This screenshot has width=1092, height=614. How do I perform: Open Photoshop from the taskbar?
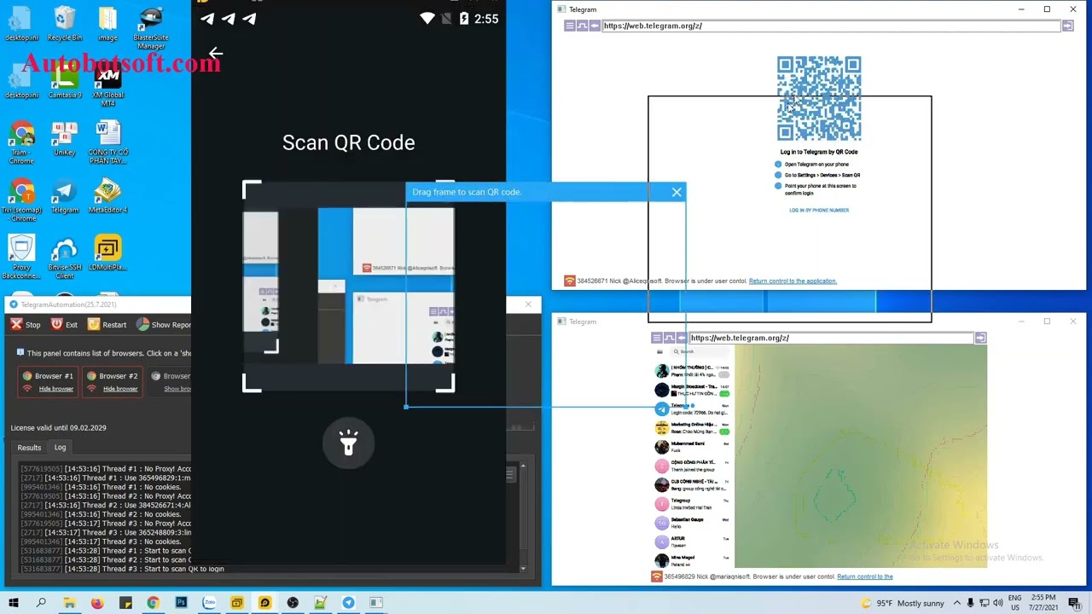pyautogui.click(x=181, y=603)
